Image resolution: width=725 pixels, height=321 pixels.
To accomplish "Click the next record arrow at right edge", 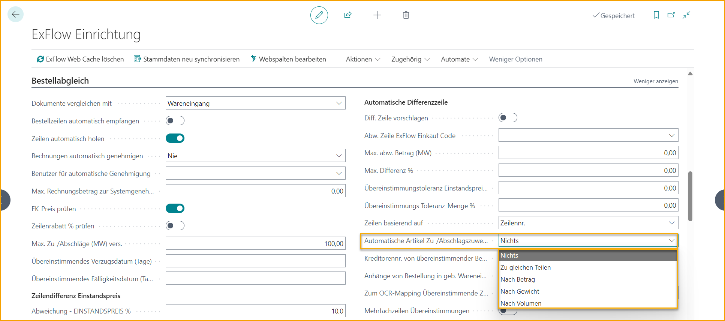I will tap(720, 200).
